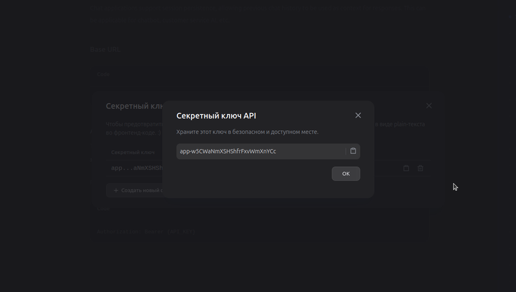Close the background secret keys panel
Image resolution: width=516 pixels, height=292 pixels.
click(x=429, y=106)
